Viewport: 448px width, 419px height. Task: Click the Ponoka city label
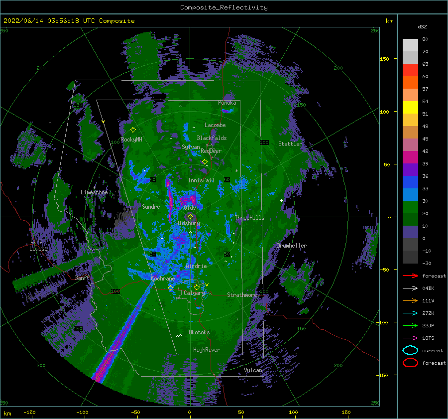coord(227,103)
